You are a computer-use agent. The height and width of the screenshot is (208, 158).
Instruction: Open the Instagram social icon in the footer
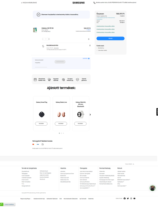point(131,198)
